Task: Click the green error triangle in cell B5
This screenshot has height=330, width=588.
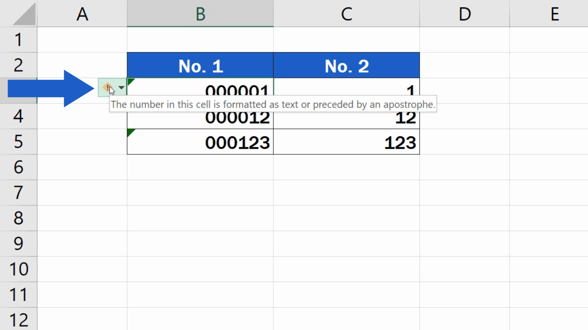Action: coord(130,132)
